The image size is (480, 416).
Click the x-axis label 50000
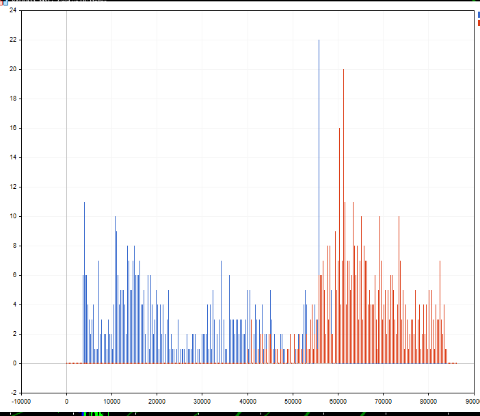click(x=293, y=402)
